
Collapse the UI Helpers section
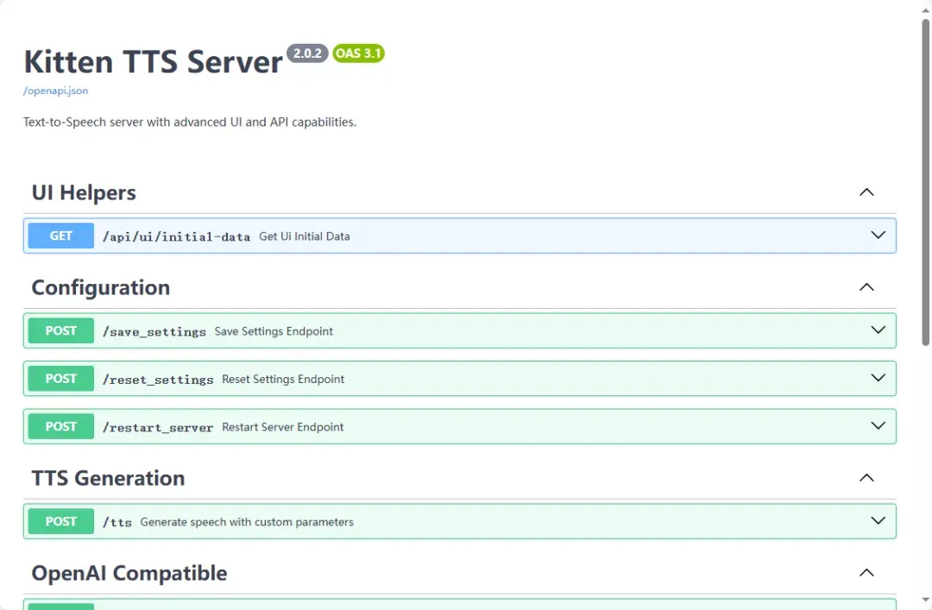[866, 192]
